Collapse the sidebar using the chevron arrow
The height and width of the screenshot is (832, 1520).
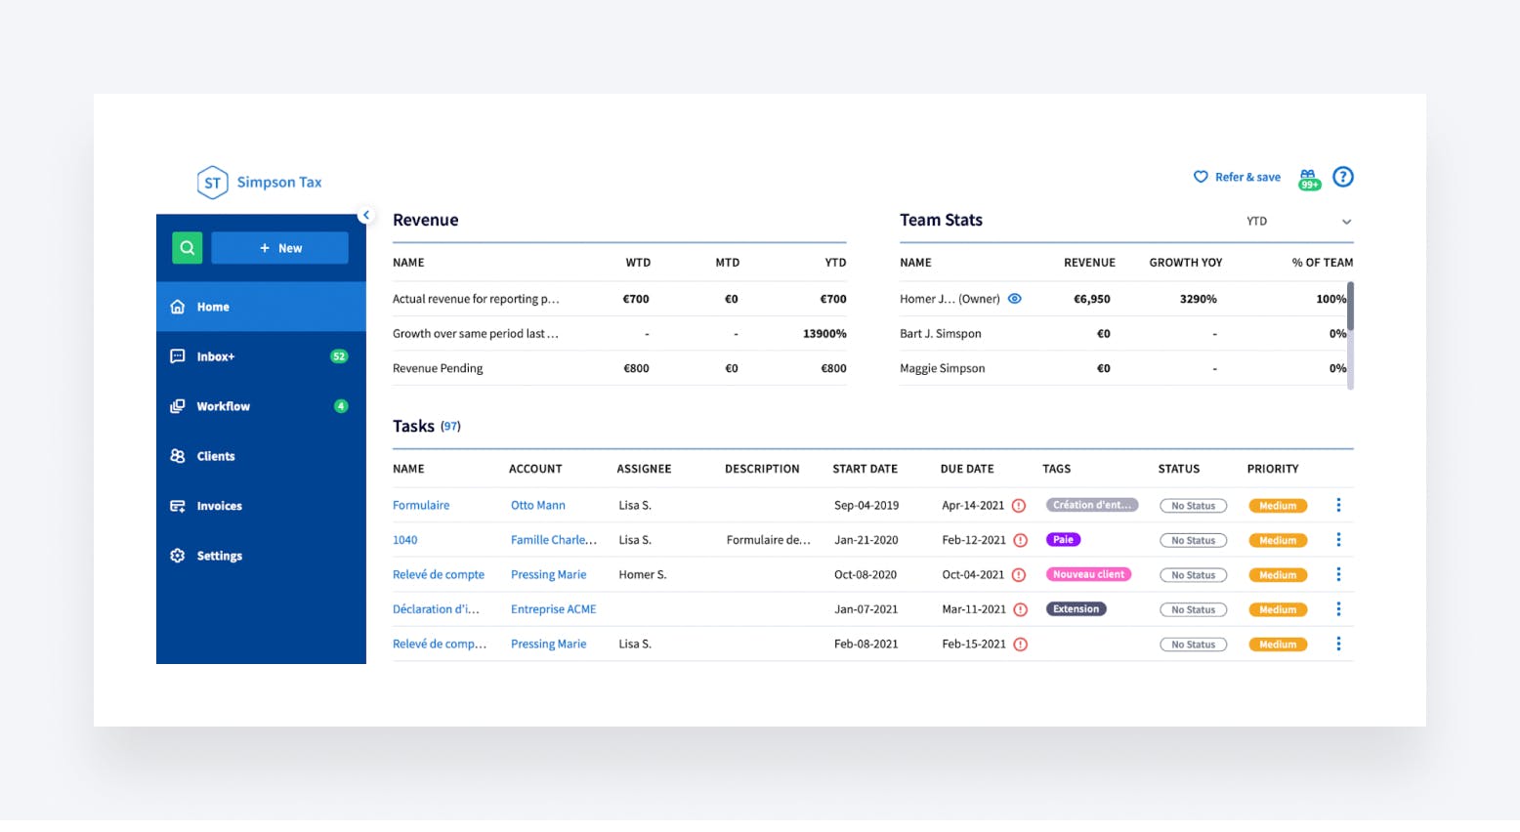(366, 215)
